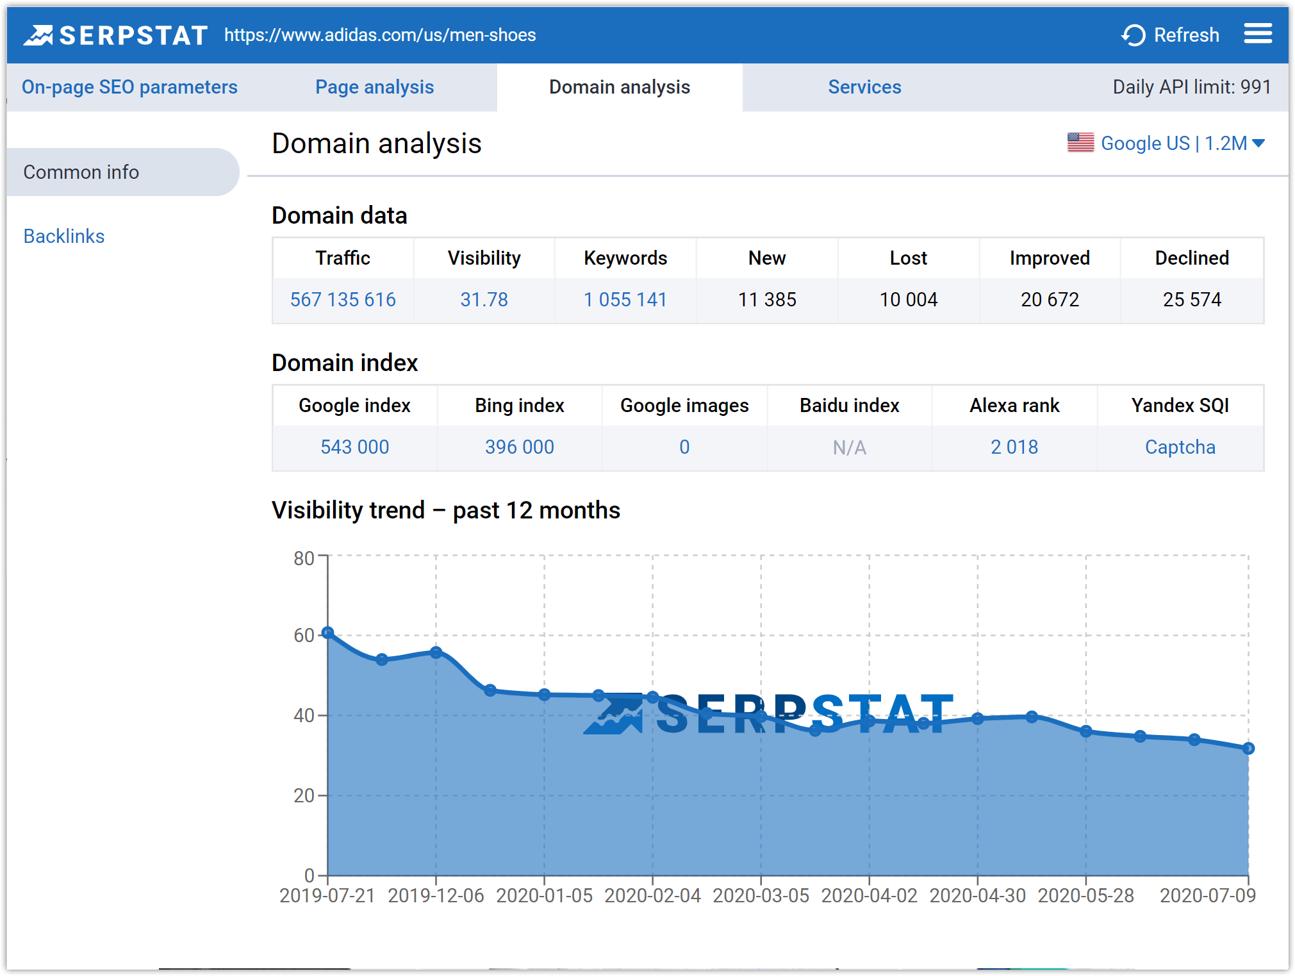This screenshot has width=1295, height=976.
Task: Click the SERPSTAT wordmark in the header
Action: tap(133, 36)
